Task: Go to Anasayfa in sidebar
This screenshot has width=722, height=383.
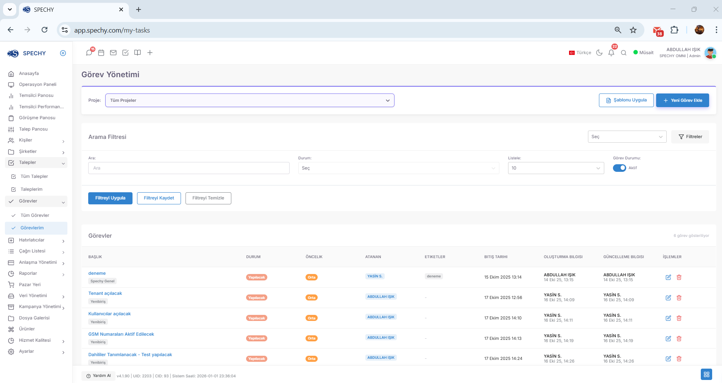Action: [x=29, y=73]
